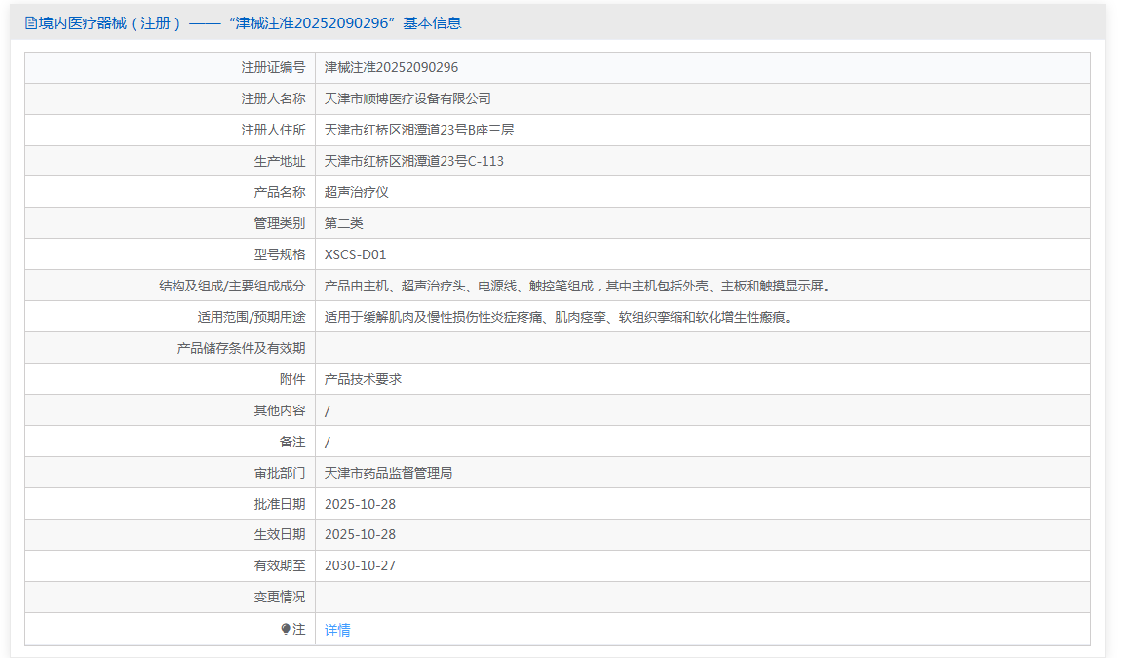Click the 注册证编号 label
Image resolution: width=1124 pixels, height=658 pixels.
[x=273, y=67]
